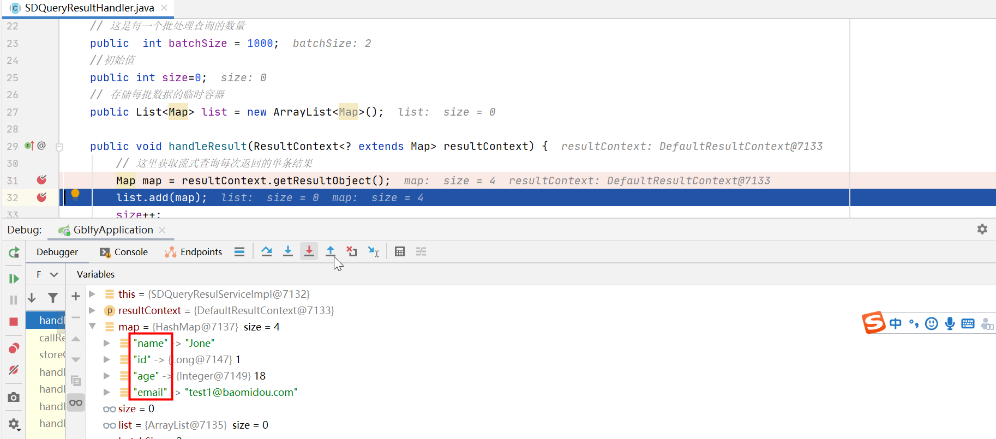Click the Drop Frame icon
Image resolution: width=996 pixels, height=439 pixels.
coord(352,251)
